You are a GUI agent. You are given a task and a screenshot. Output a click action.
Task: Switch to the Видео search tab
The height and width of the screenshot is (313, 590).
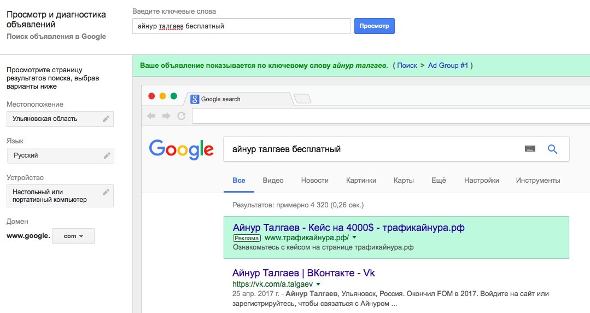coord(273,181)
